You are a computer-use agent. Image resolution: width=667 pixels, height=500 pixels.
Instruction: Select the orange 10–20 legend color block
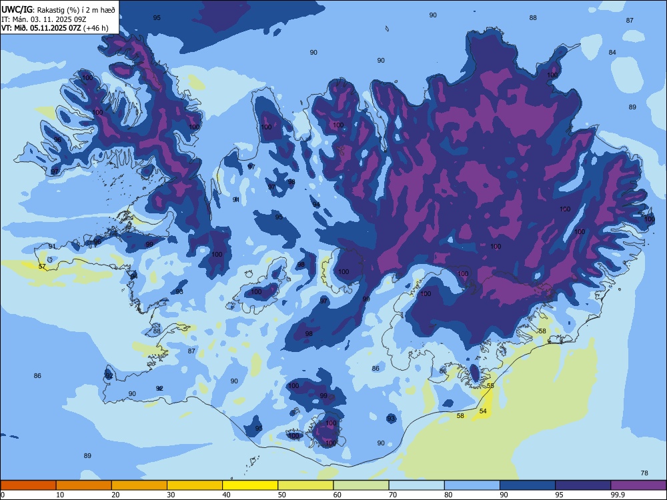click(x=84, y=485)
